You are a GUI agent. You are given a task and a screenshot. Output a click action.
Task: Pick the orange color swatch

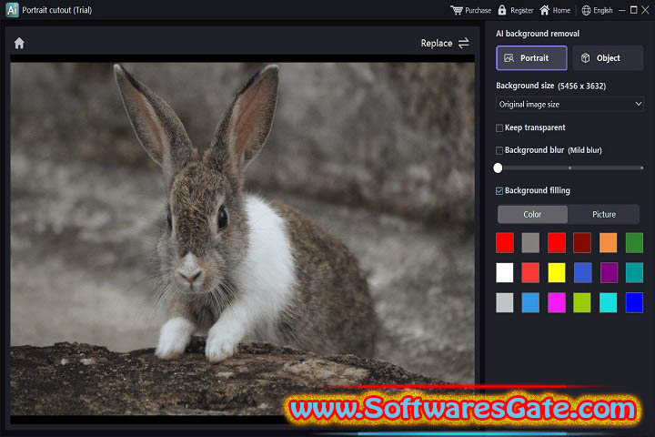point(609,243)
